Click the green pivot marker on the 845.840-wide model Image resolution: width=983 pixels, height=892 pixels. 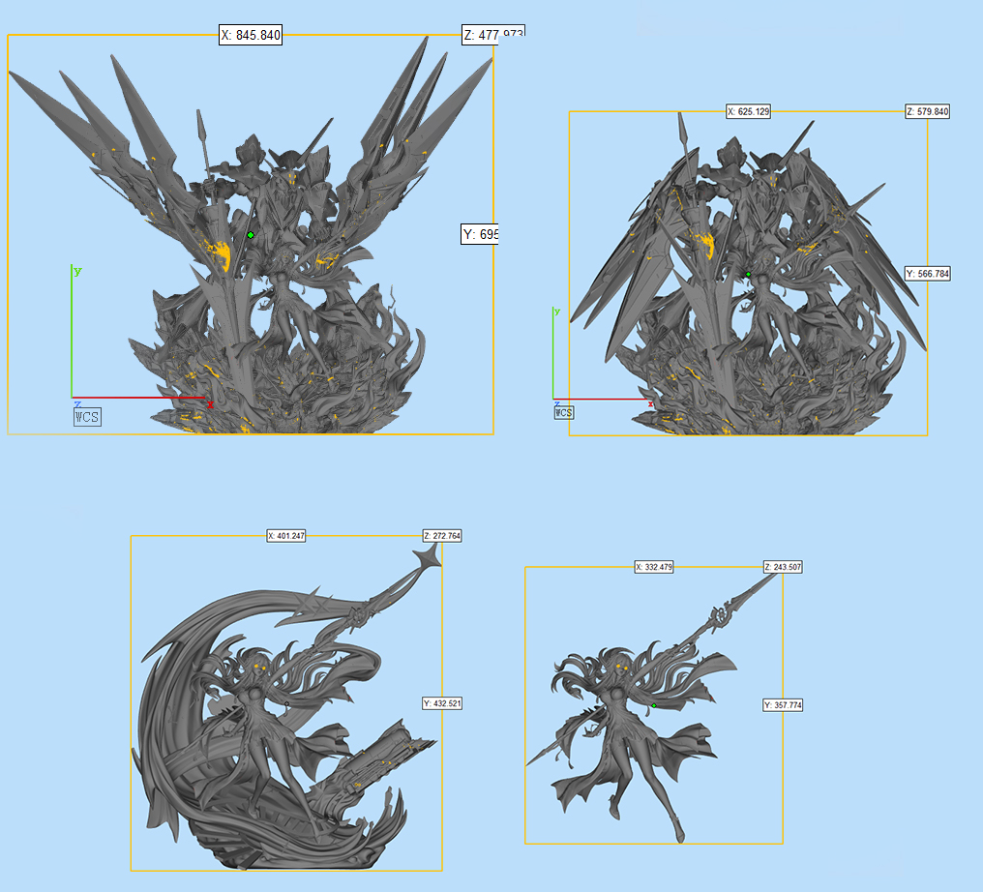(x=251, y=235)
